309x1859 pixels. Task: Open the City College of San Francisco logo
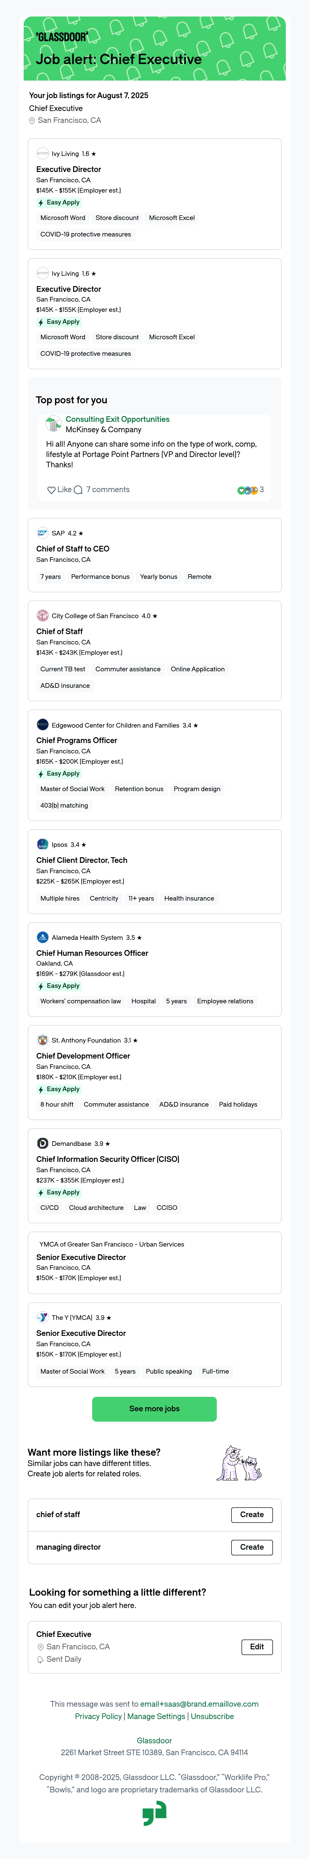(x=42, y=616)
